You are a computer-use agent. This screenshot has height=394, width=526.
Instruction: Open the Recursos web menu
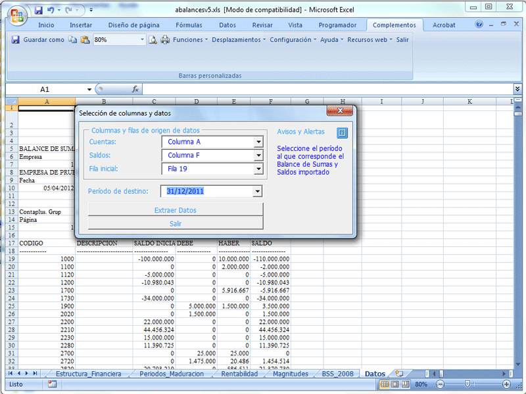click(x=370, y=39)
